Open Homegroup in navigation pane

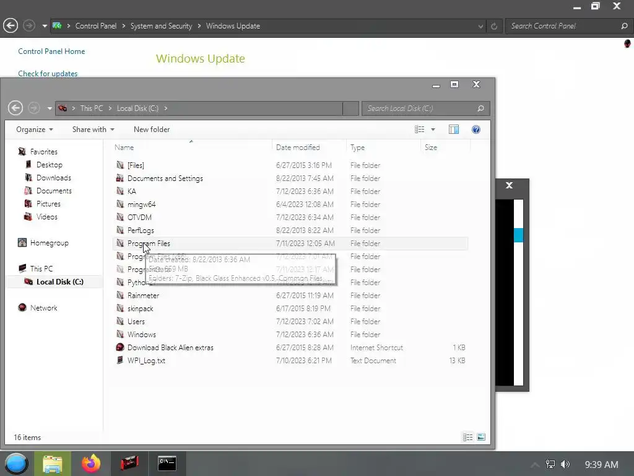[x=50, y=243]
